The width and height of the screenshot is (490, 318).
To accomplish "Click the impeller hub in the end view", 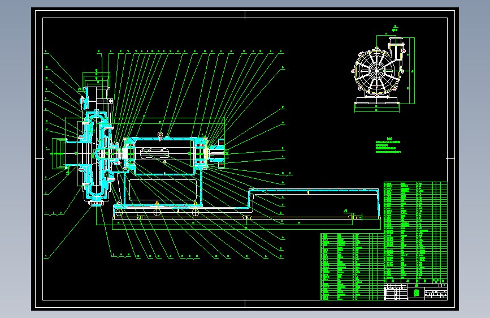I will [377, 71].
